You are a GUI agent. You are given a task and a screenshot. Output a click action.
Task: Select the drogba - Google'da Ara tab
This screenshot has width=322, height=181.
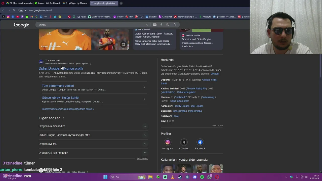tap(104, 3)
